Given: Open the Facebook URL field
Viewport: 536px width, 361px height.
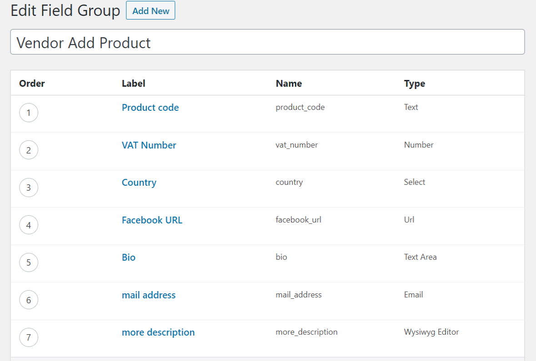Looking at the screenshot, I should click(x=151, y=220).
